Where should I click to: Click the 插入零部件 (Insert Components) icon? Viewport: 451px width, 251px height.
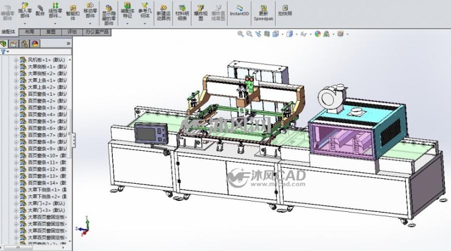click(25, 10)
